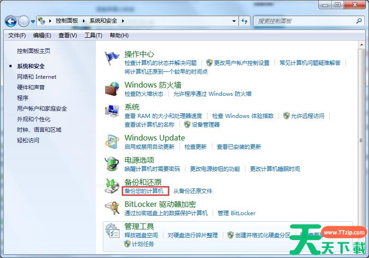The width and height of the screenshot is (369, 258).
Task: Click the Action Center flag icon
Action: tap(112, 58)
